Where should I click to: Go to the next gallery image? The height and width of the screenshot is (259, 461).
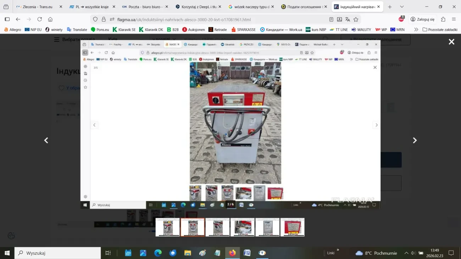(x=415, y=140)
